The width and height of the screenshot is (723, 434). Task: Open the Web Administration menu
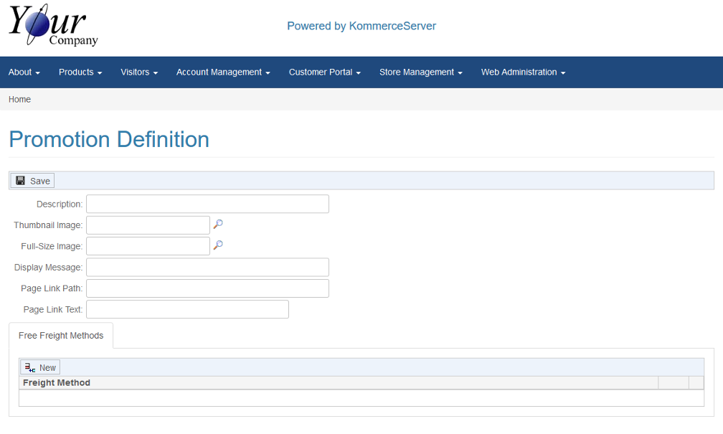[523, 72]
